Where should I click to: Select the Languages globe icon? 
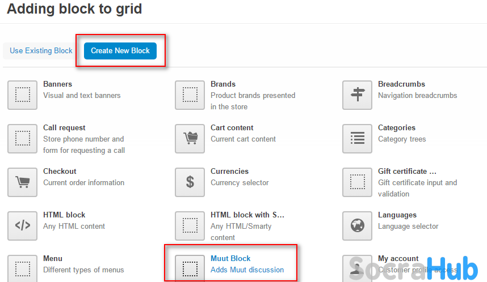pos(357,226)
